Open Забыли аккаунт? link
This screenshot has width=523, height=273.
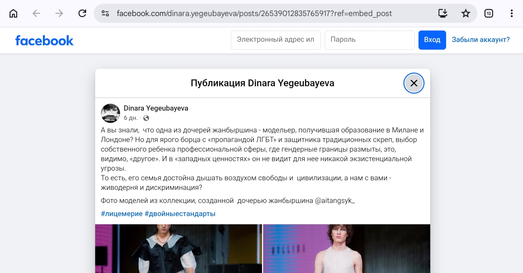coord(481,40)
